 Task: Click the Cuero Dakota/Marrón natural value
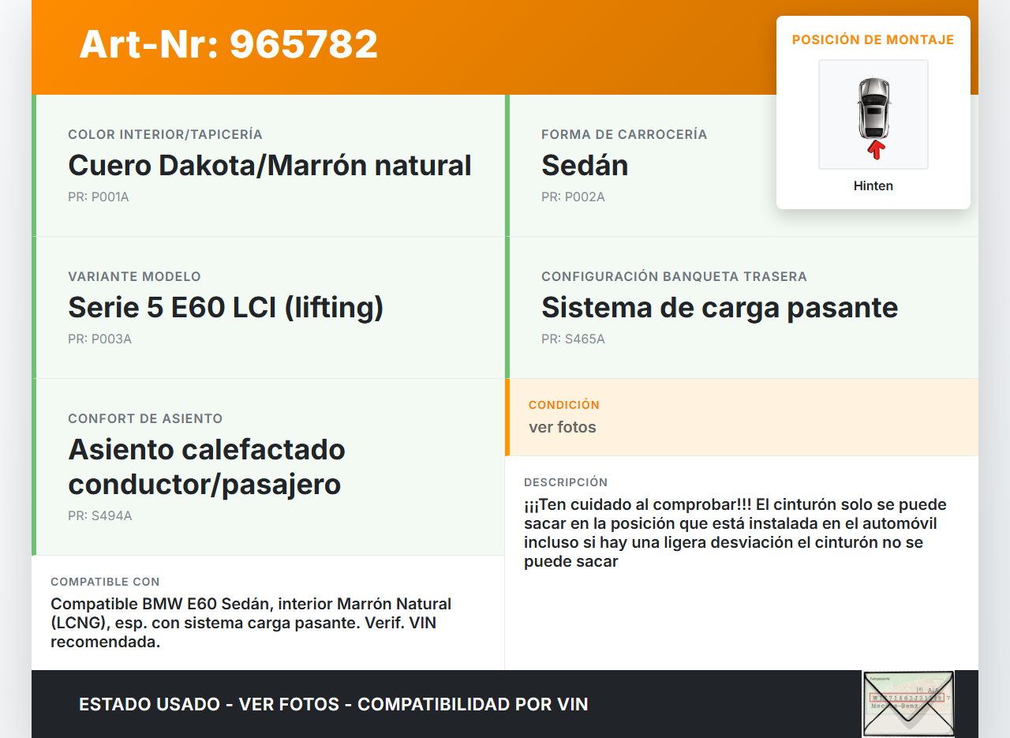click(270, 166)
